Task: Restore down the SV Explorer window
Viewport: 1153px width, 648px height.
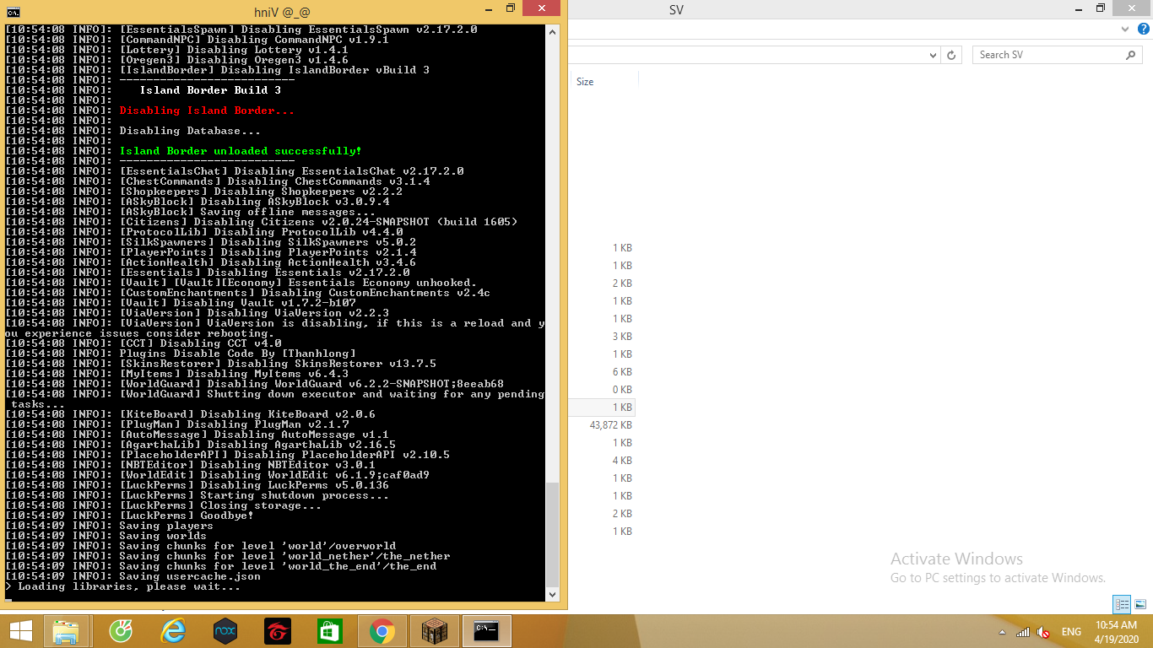Action: click(x=1100, y=9)
